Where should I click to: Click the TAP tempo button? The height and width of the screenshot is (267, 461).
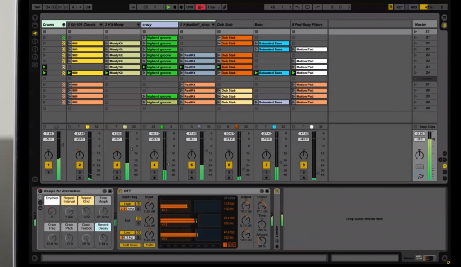tap(37, 7)
